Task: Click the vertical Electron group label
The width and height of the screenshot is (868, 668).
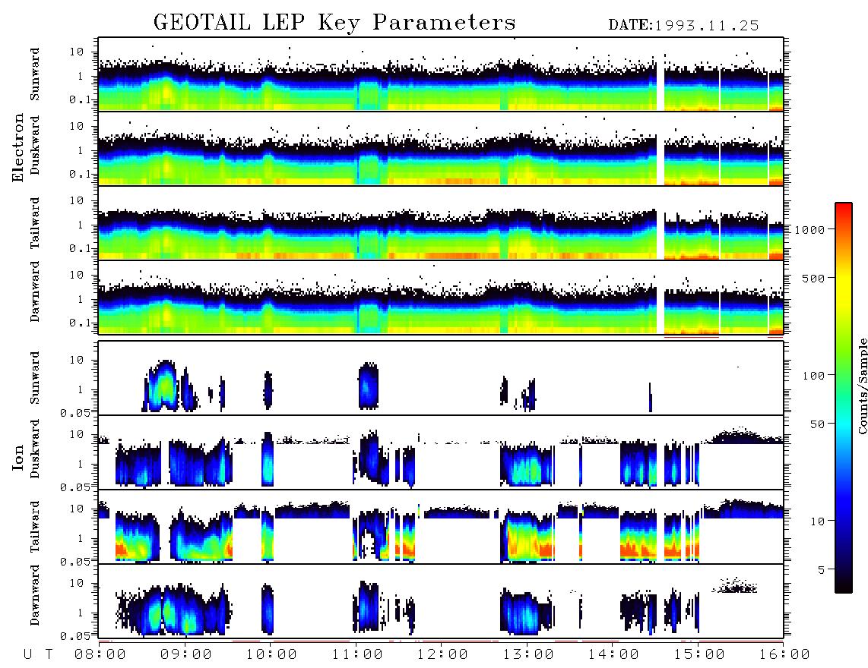Action: (x=17, y=147)
